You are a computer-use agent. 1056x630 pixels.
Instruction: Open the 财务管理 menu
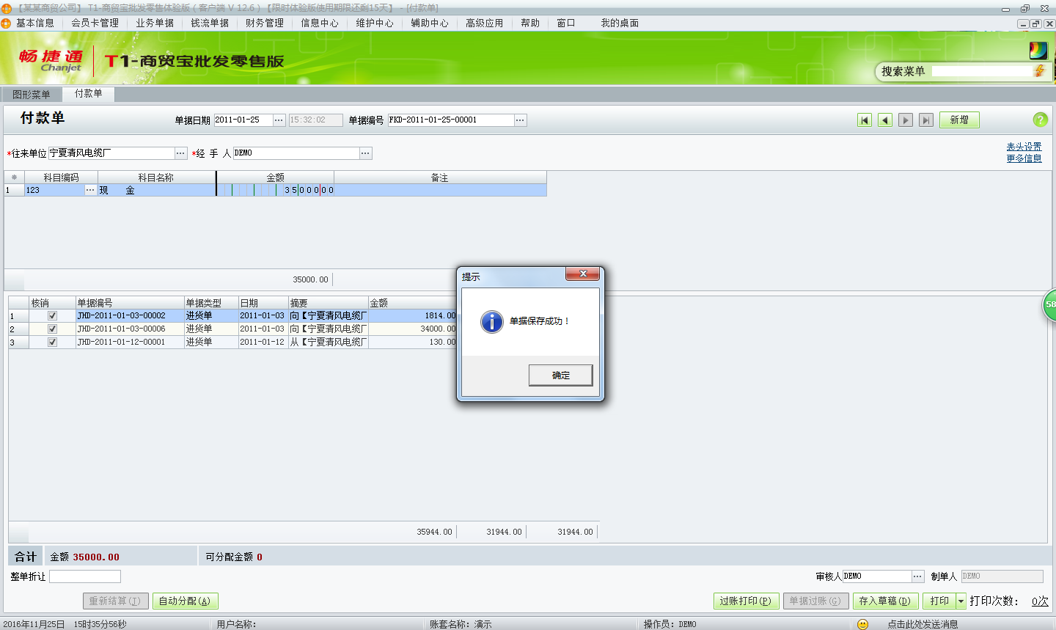263,23
